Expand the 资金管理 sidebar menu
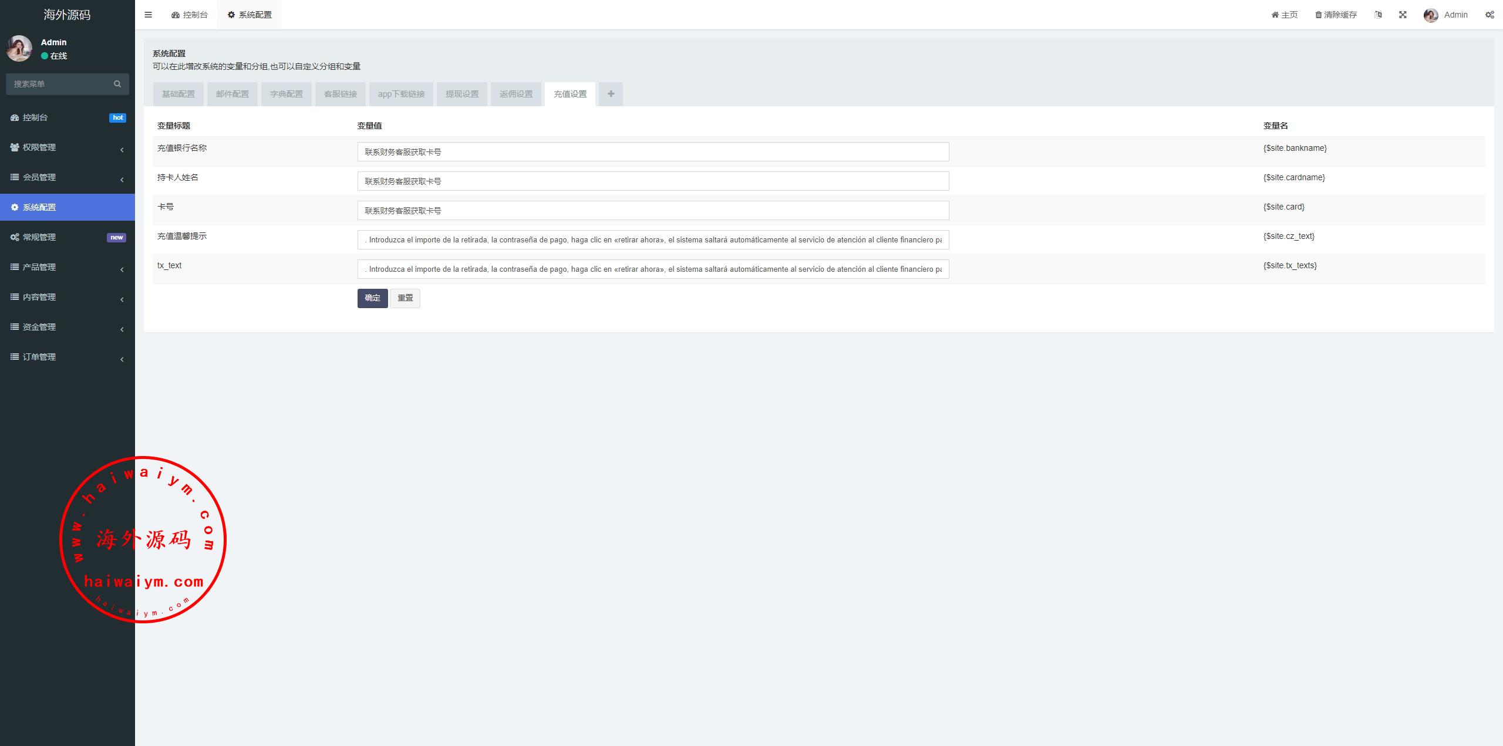This screenshot has height=746, width=1503. pos(67,327)
